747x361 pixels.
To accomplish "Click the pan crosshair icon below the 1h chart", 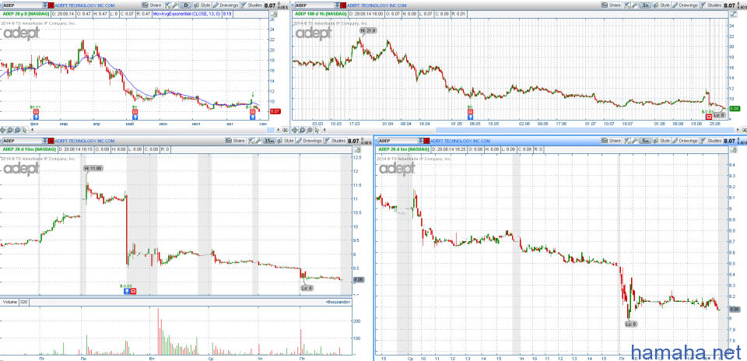I will [x=294, y=130].
